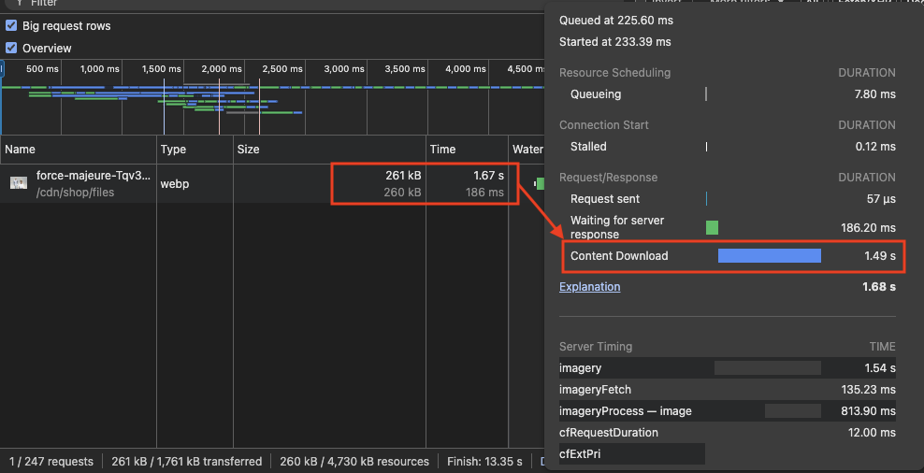Click the Request sent timing row
The height and width of the screenshot is (473, 924).
click(728, 199)
